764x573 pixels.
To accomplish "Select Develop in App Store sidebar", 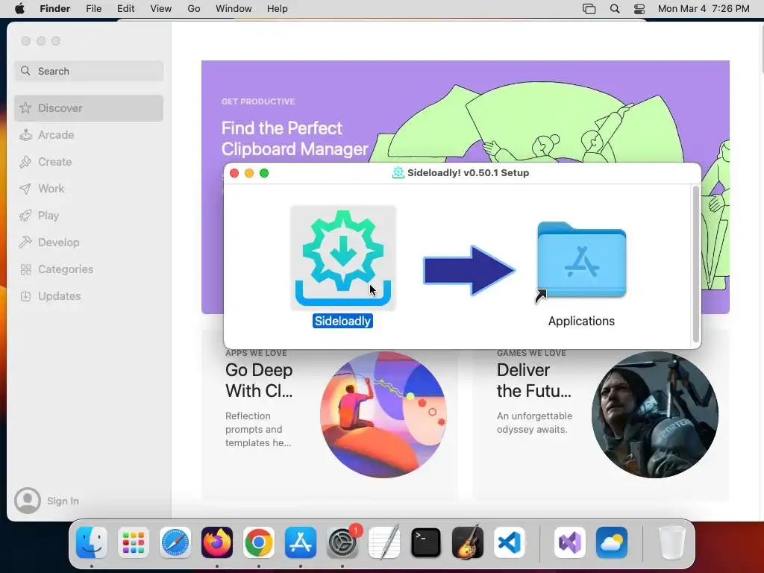I will 89,242.
